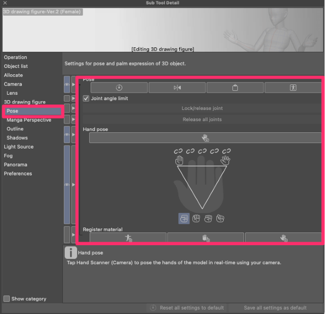Click the flip pose horizontally button
325x314 pixels.
(x=177, y=87)
